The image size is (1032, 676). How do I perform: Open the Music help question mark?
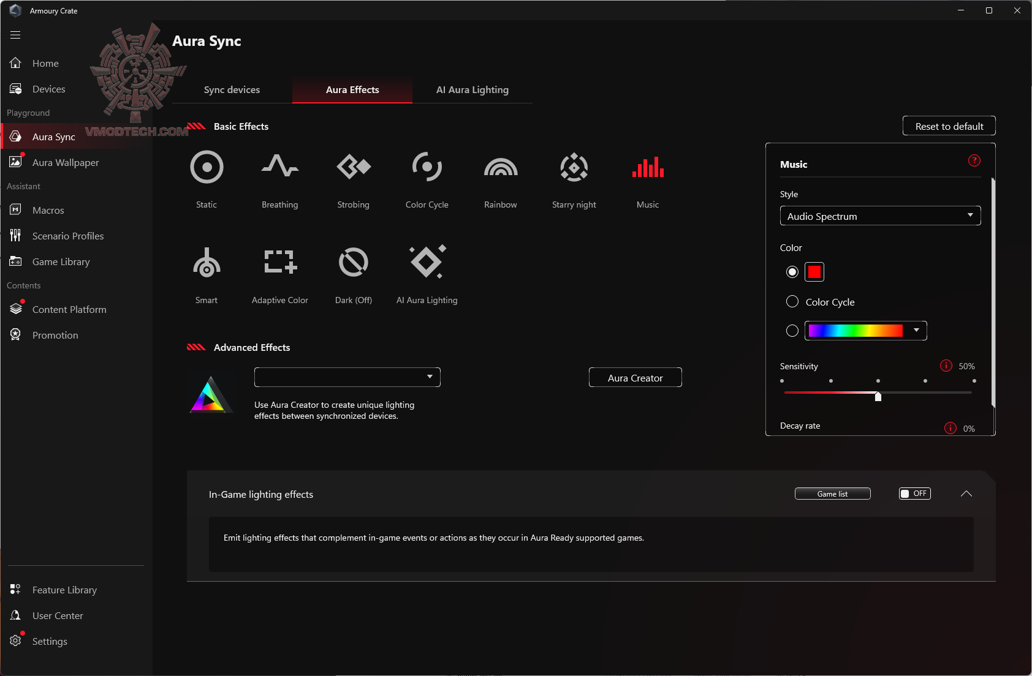click(x=974, y=160)
